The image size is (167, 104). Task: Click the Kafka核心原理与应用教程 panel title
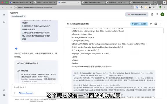(x=79, y=24)
